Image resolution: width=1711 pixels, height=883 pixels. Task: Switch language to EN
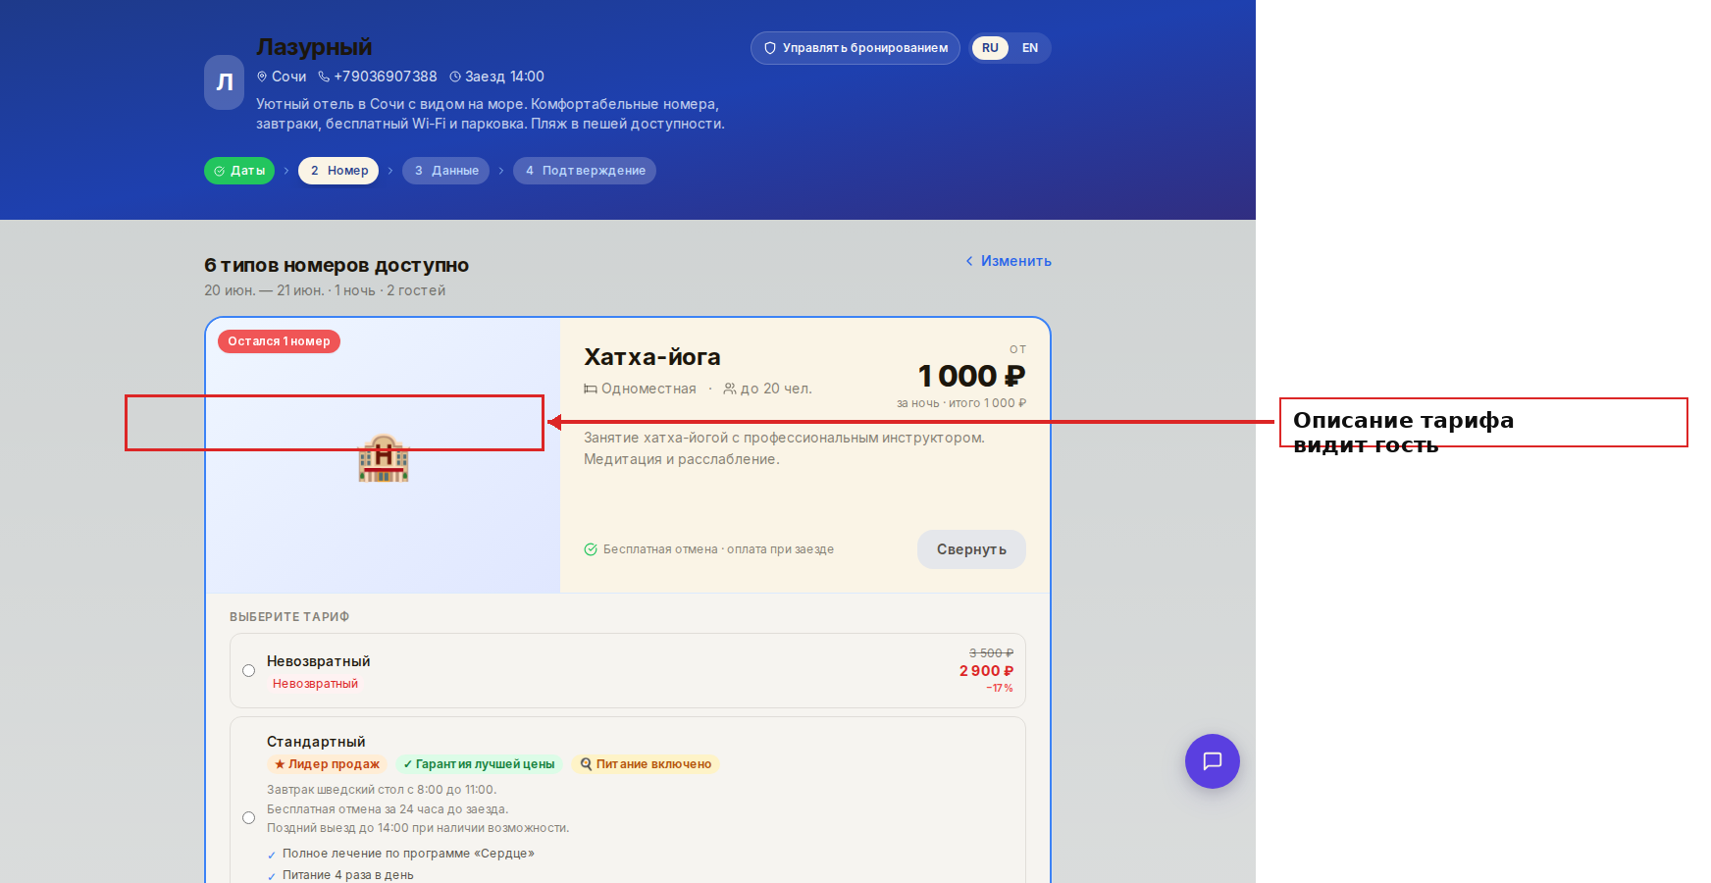1030,48
